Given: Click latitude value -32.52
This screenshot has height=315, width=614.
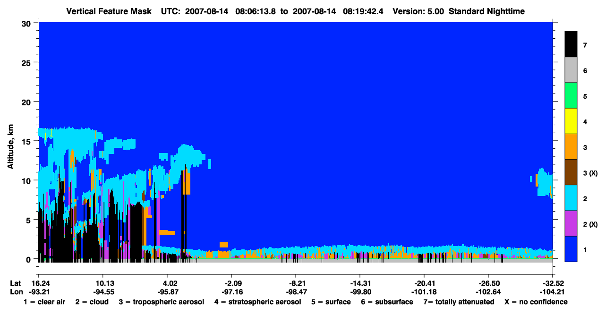Looking at the screenshot, I should [x=553, y=283].
